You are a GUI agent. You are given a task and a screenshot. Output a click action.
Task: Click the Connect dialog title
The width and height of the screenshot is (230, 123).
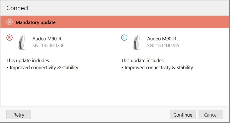pyautogui.click(x=18, y=8)
